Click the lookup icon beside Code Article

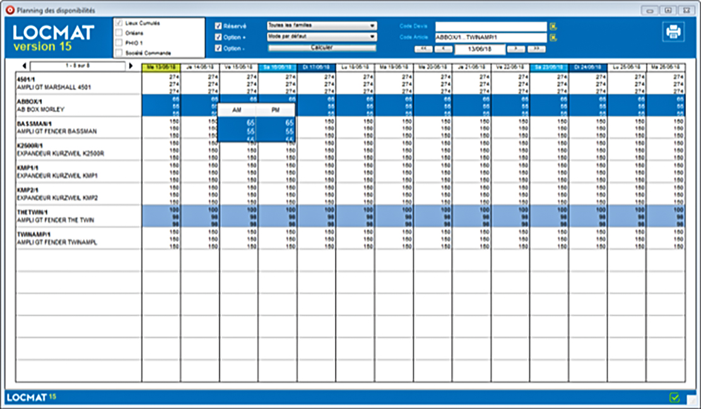point(553,37)
